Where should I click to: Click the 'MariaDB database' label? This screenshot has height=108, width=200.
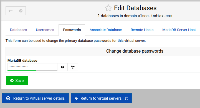[x=22, y=60]
